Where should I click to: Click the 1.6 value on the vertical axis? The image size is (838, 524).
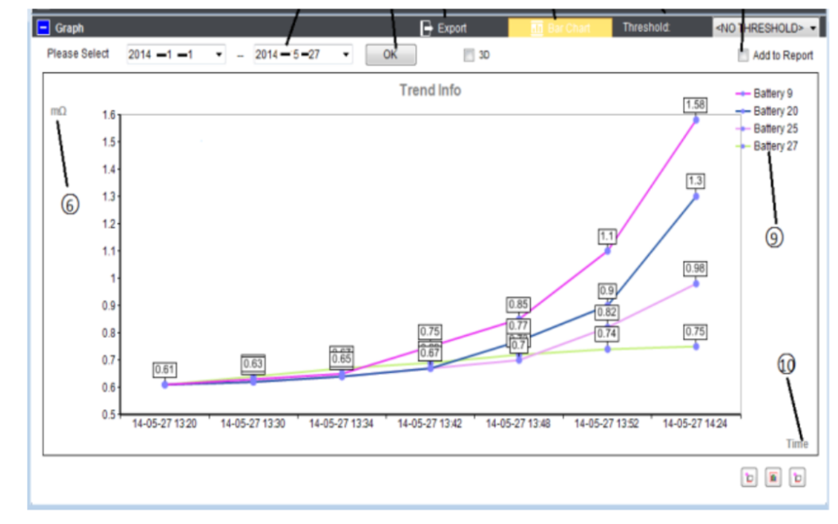109,115
